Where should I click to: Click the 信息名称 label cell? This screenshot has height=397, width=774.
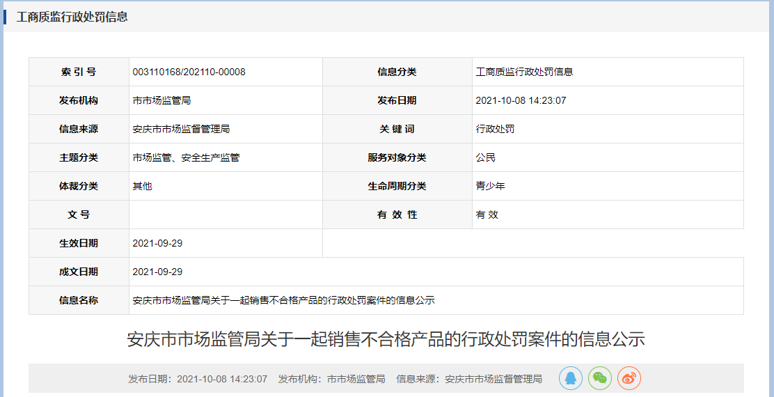pos(79,300)
